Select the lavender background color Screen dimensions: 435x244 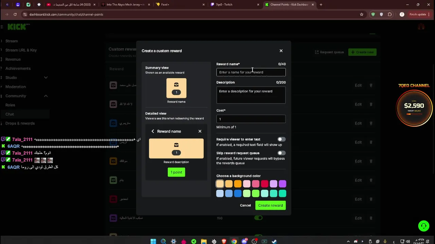274,184
